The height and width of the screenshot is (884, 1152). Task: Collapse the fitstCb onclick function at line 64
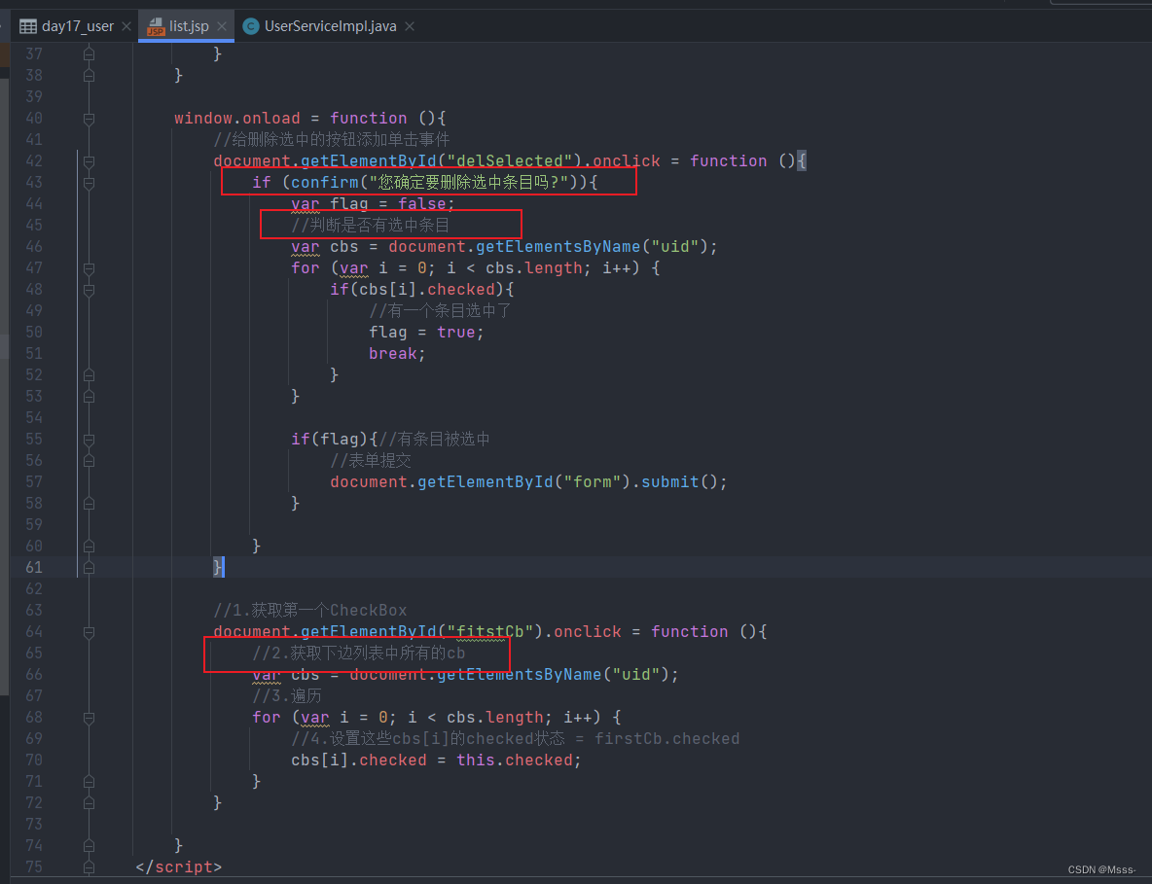pos(89,631)
